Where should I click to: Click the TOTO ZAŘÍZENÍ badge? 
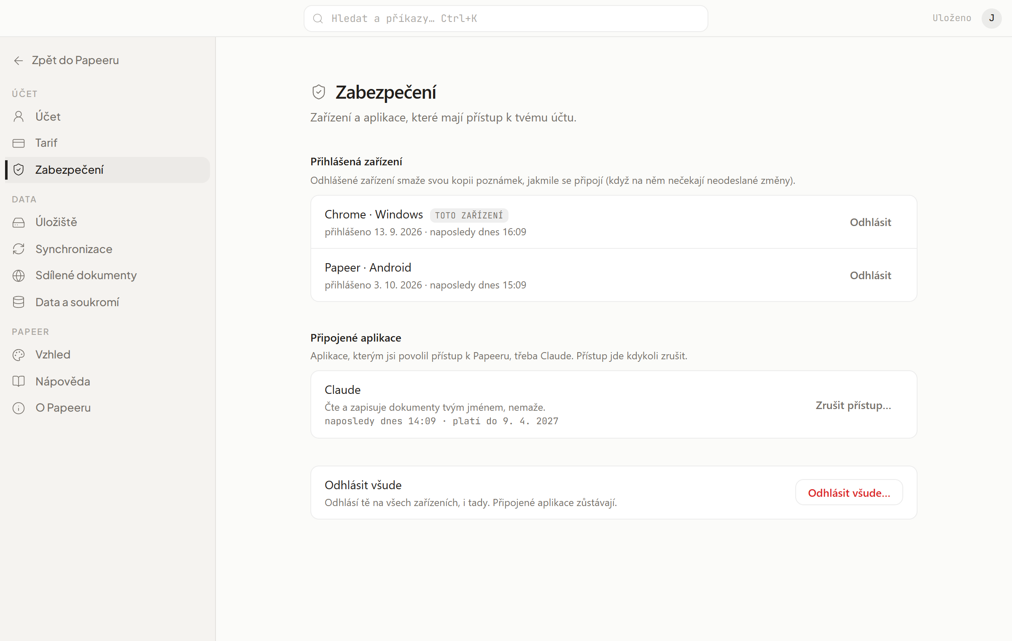pyautogui.click(x=469, y=215)
